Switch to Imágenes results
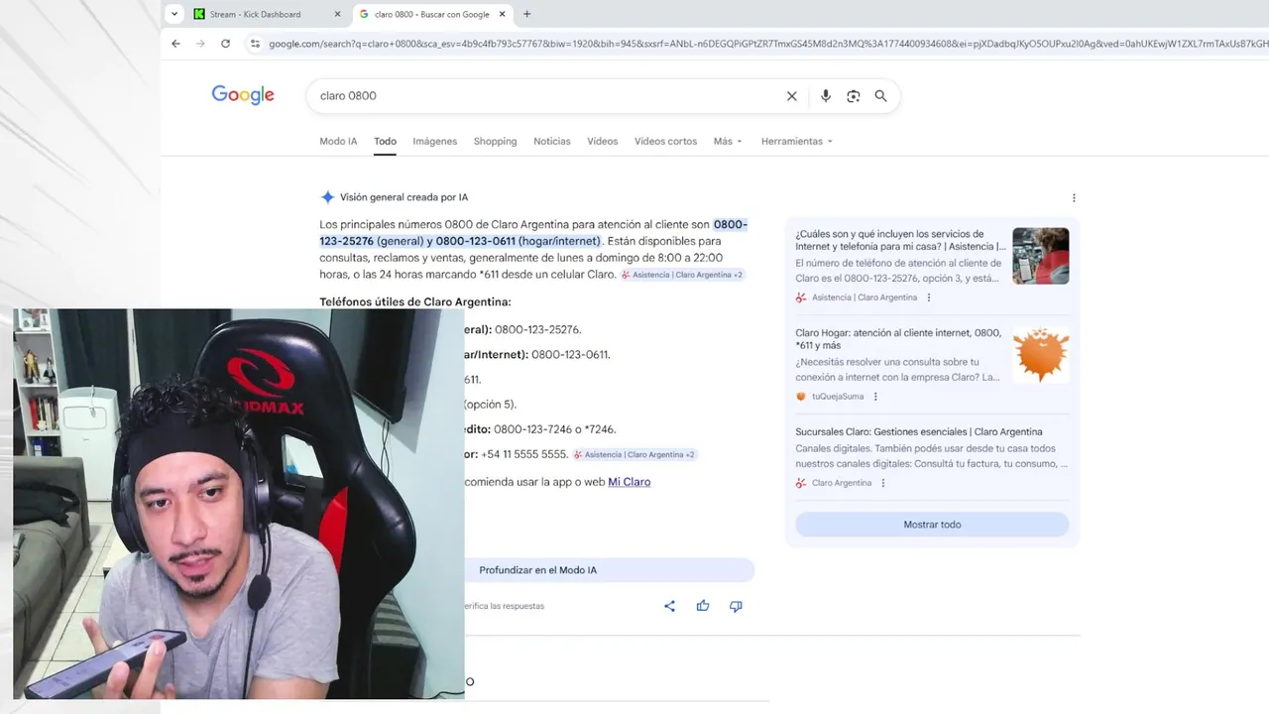 (x=435, y=141)
